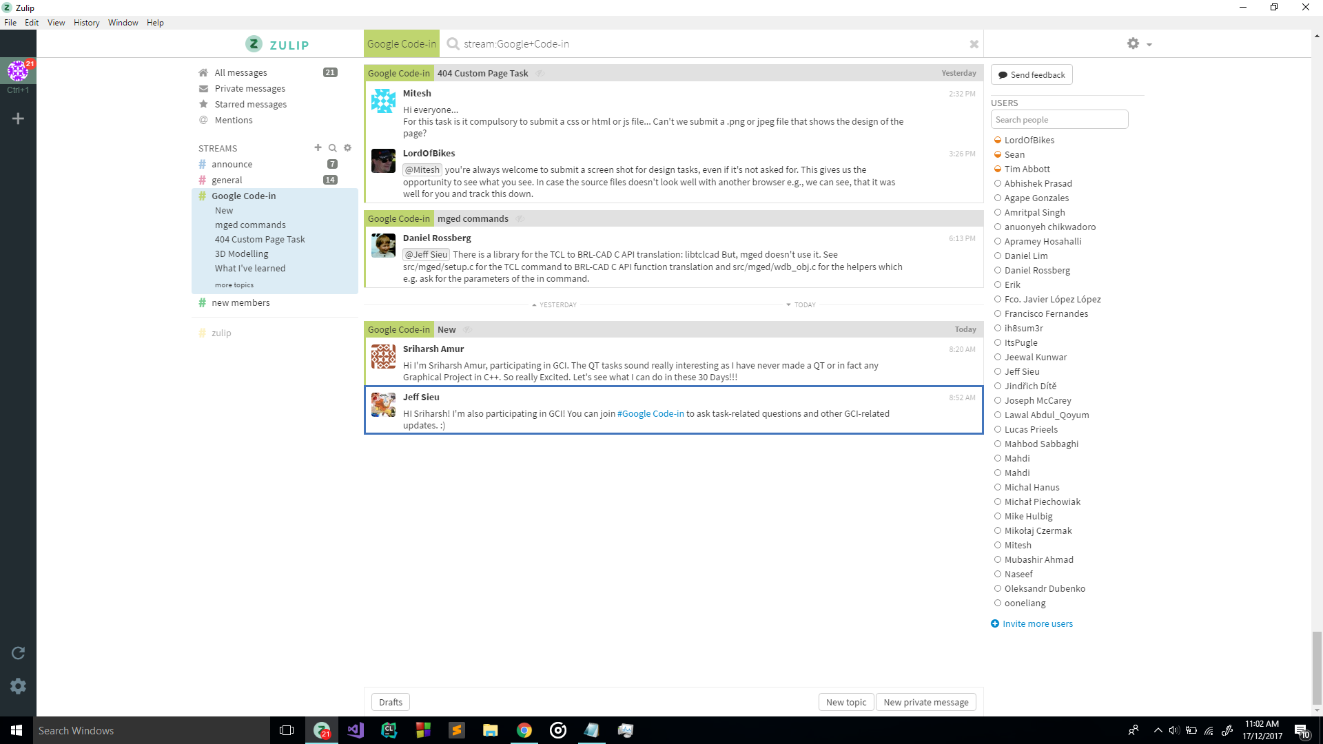Select the new members stream
The height and width of the screenshot is (744, 1323).
(x=240, y=302)
